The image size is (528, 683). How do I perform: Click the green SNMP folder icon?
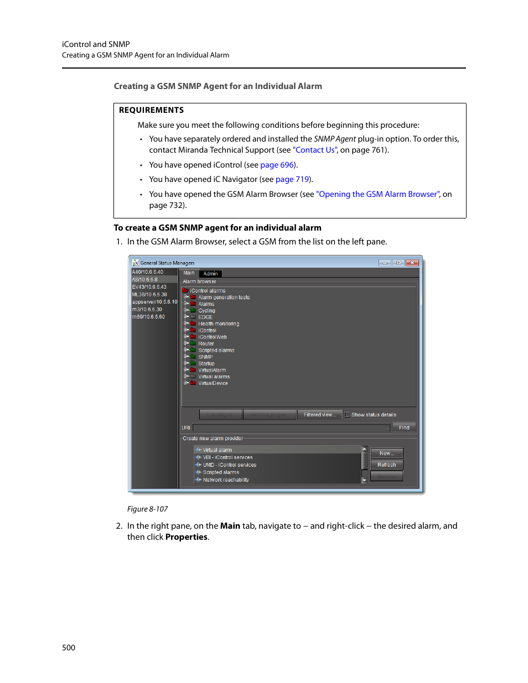coord(193,357)
